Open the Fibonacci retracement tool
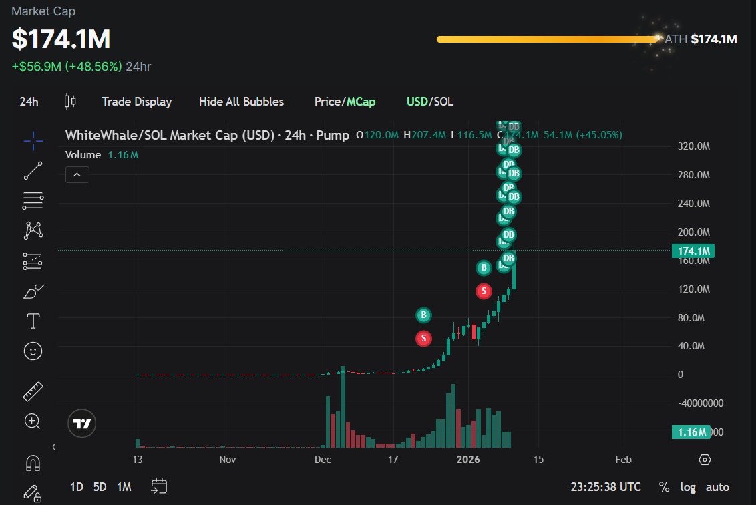 click(x=33, y=200)
